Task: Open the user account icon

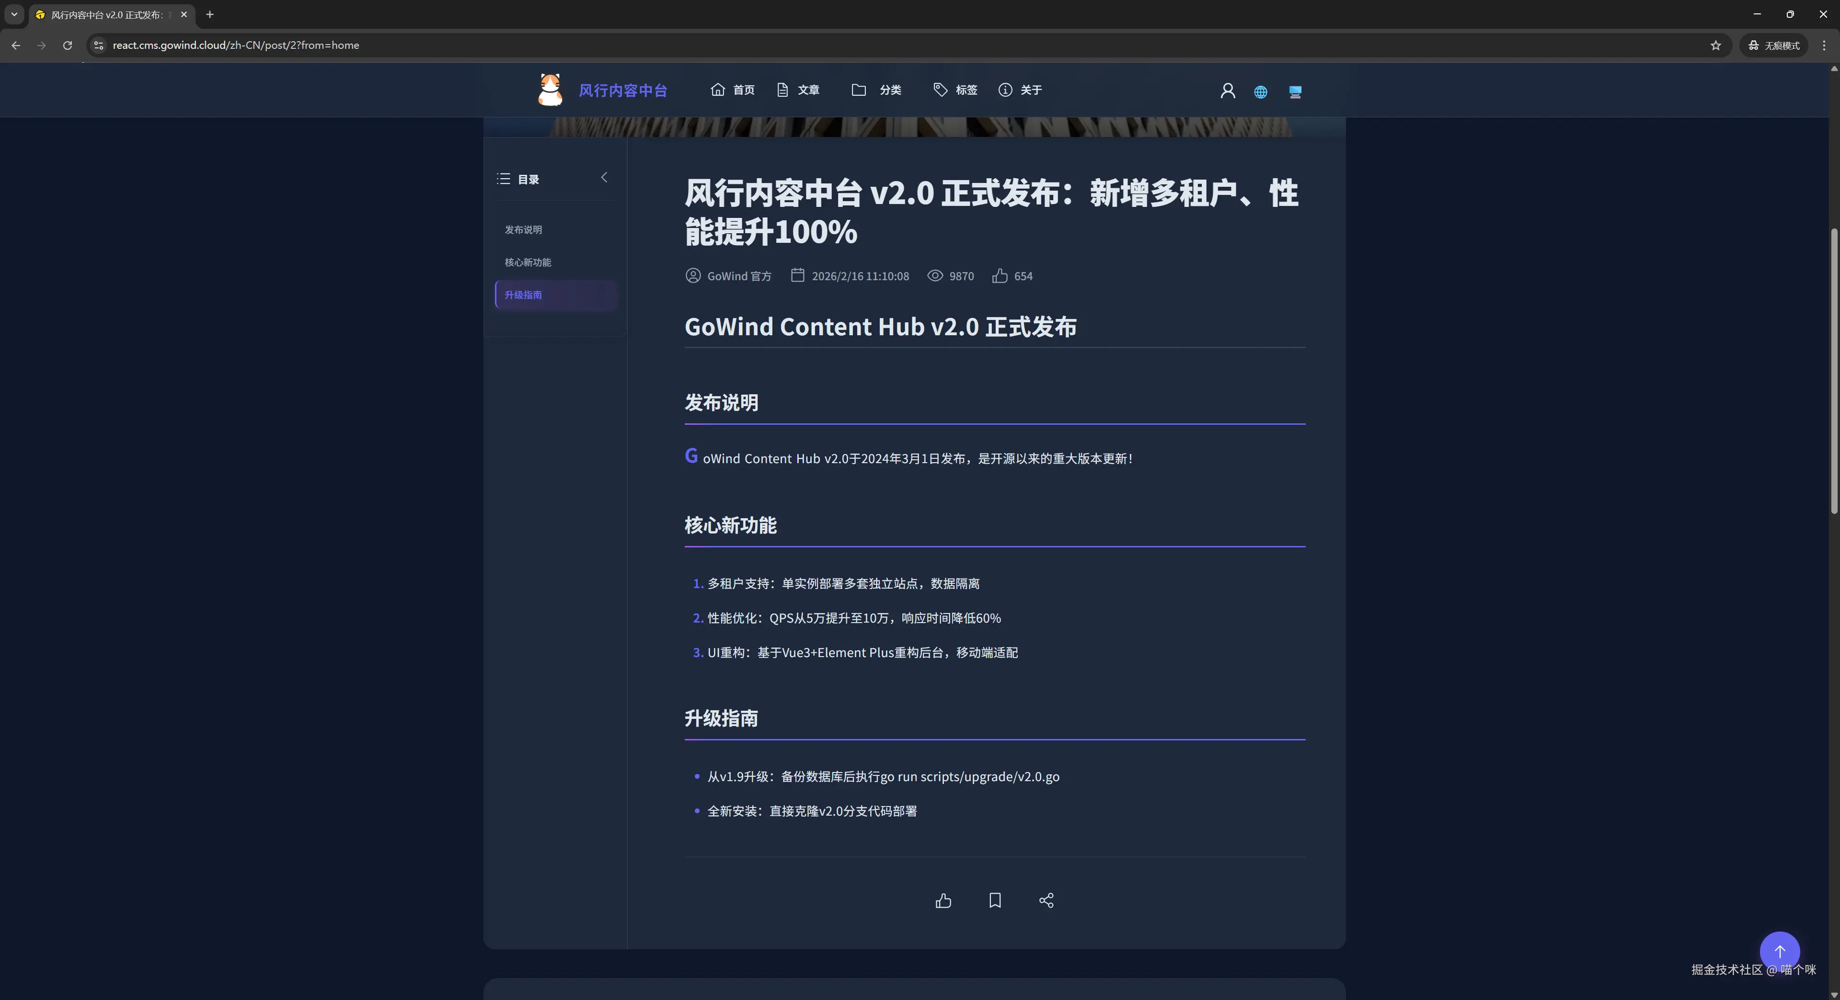Action: (x=1227, y=91)
